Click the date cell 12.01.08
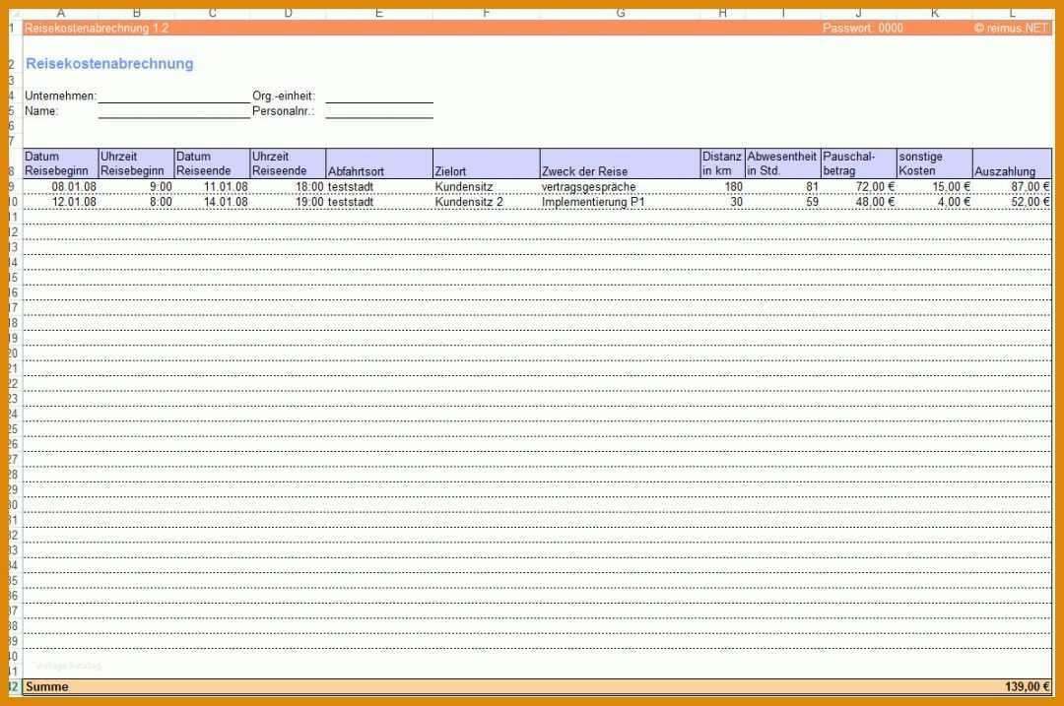Viewport: 1064px width, 706px height. click(x=60, y=202)
